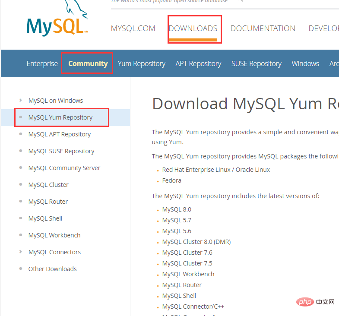The image size is (339, 316).
Task: Click MySQL Shell in versions list
Action: coord(179,296)
